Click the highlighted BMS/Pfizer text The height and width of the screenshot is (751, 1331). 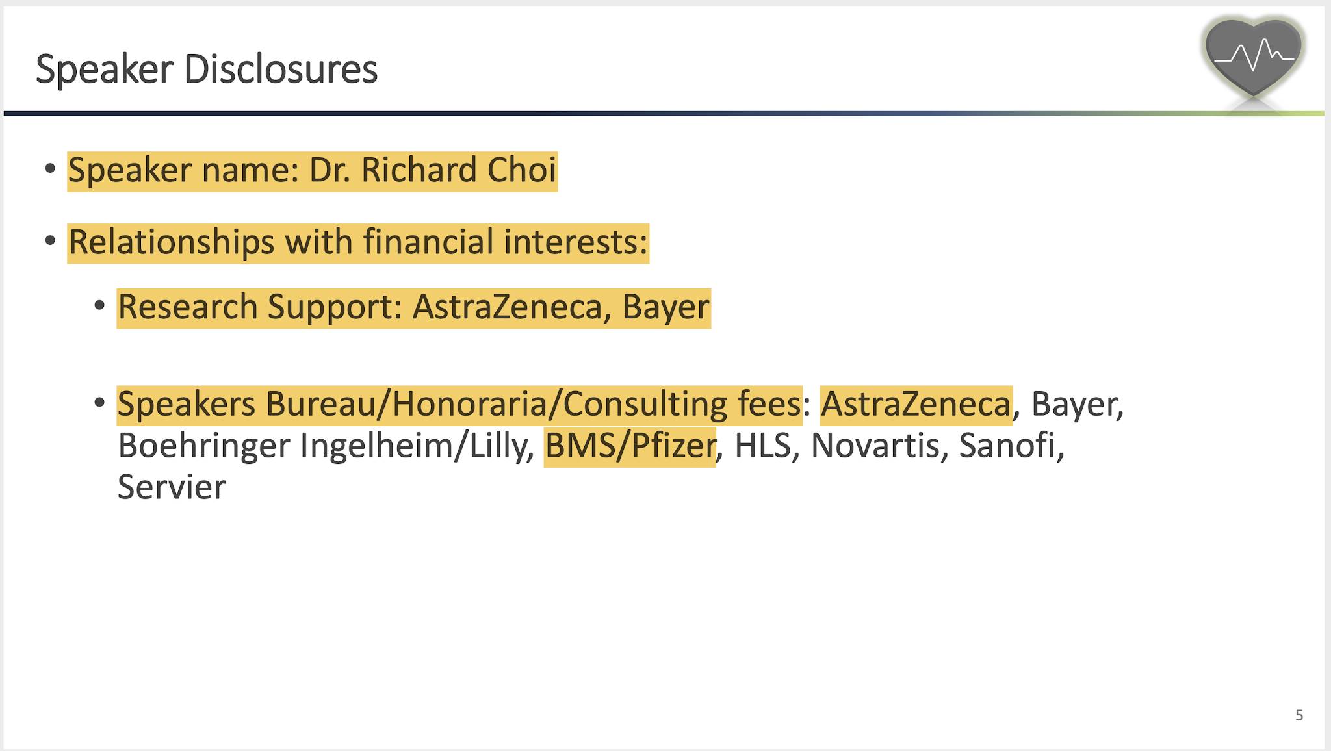(630, 447)
